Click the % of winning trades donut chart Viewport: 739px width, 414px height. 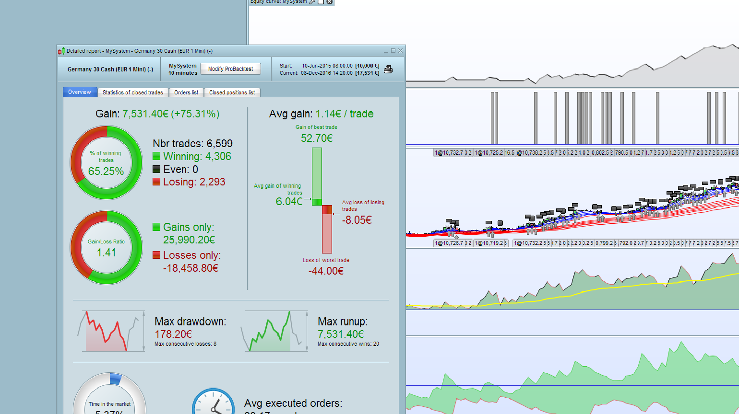coord(107,162)
